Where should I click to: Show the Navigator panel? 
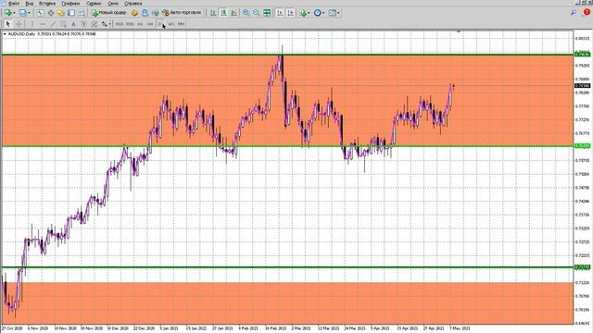[61, 13]
